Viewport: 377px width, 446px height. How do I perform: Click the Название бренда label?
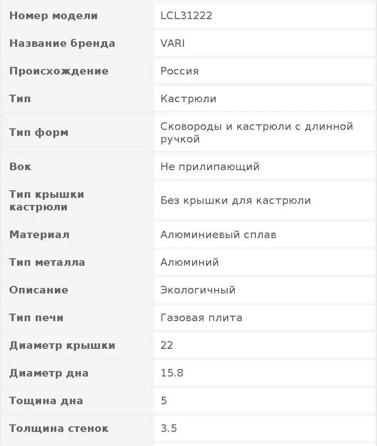tap(62, 43)
